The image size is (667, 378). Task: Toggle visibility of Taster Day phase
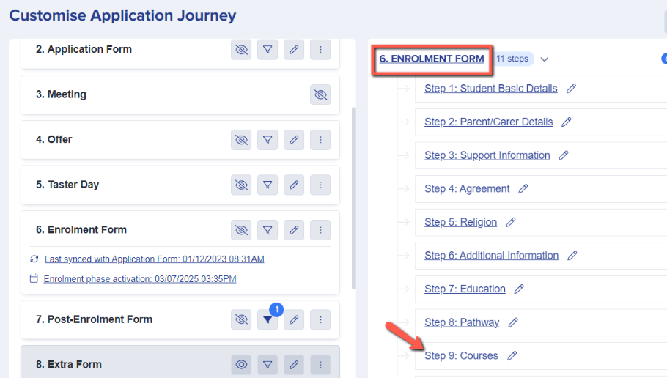(x=241, y=185)
